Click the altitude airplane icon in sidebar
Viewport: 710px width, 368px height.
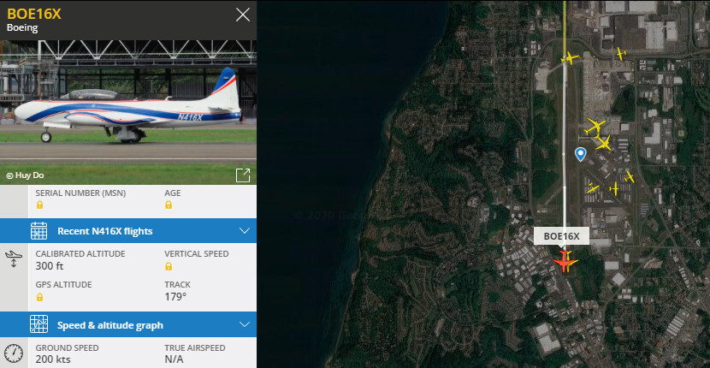[14, 258]
